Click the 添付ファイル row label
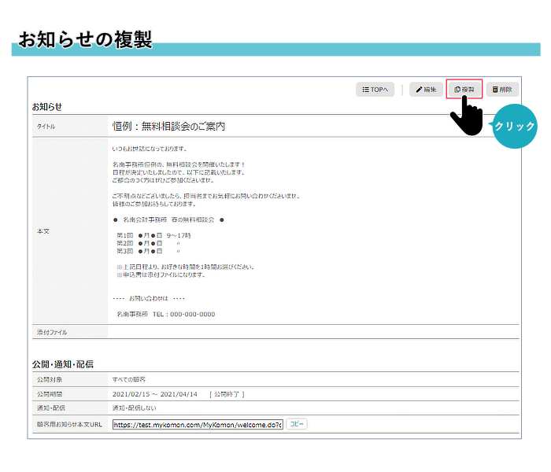Image resolution: width=551 pixels, height=472 pixels. point(52,332)
